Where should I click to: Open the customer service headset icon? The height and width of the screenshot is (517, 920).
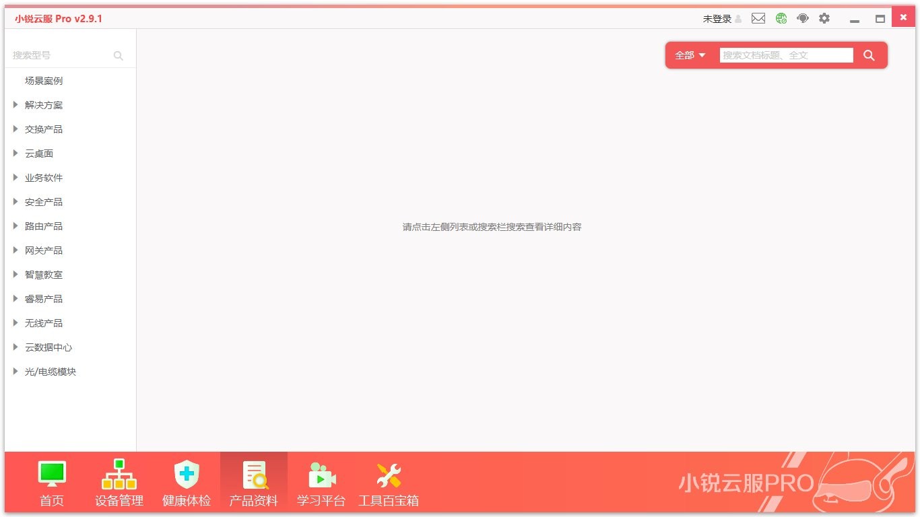[x=802, y=18]
